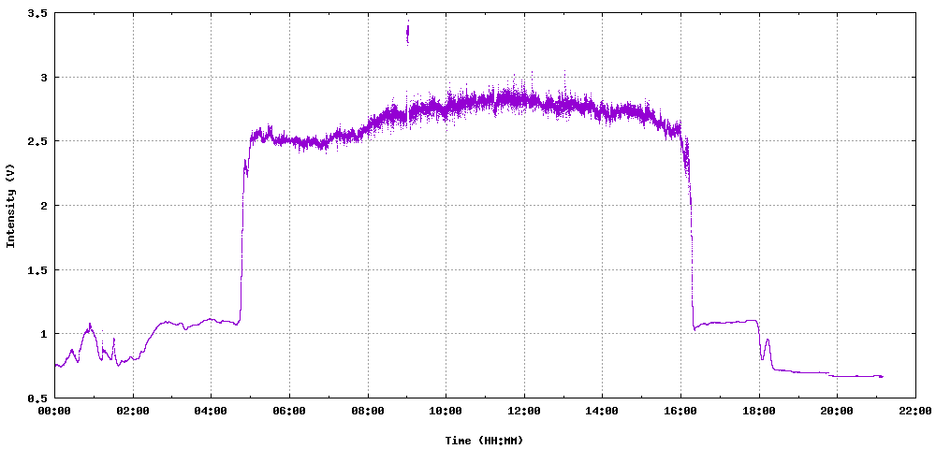Click the 12:00 time tick label
Screen dimensions: 936x449
(x=524, y=411)
